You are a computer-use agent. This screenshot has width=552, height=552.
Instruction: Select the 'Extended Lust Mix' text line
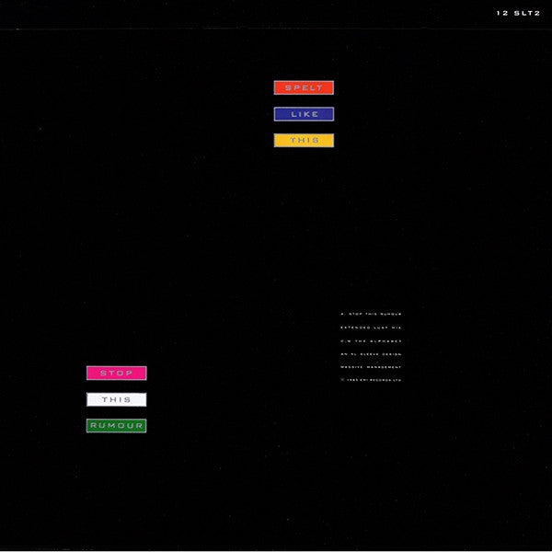pyautogui.click(x=371, y=328)
